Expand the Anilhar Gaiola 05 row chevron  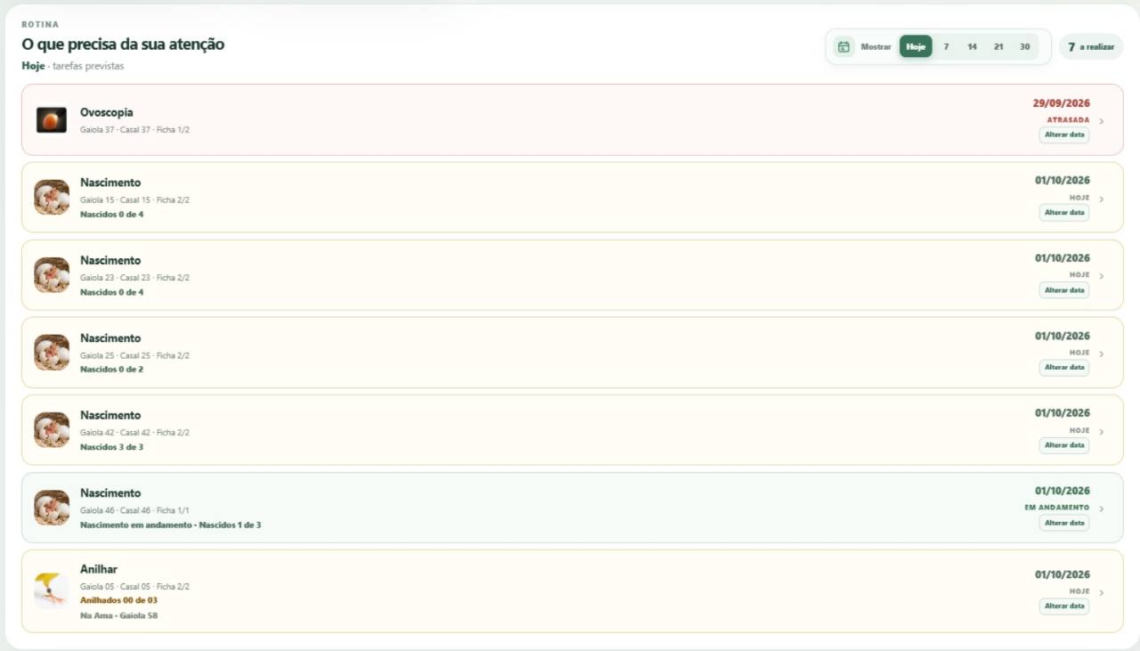(x=1102, y=592)
